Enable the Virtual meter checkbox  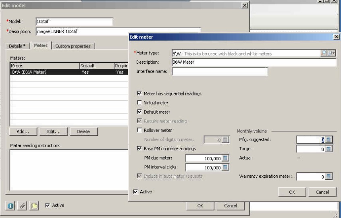click(x=139, y=103)
